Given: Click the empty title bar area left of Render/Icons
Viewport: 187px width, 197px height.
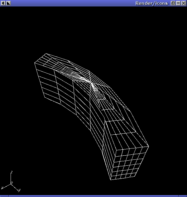Looking at the screenshot, I should 73,3.
